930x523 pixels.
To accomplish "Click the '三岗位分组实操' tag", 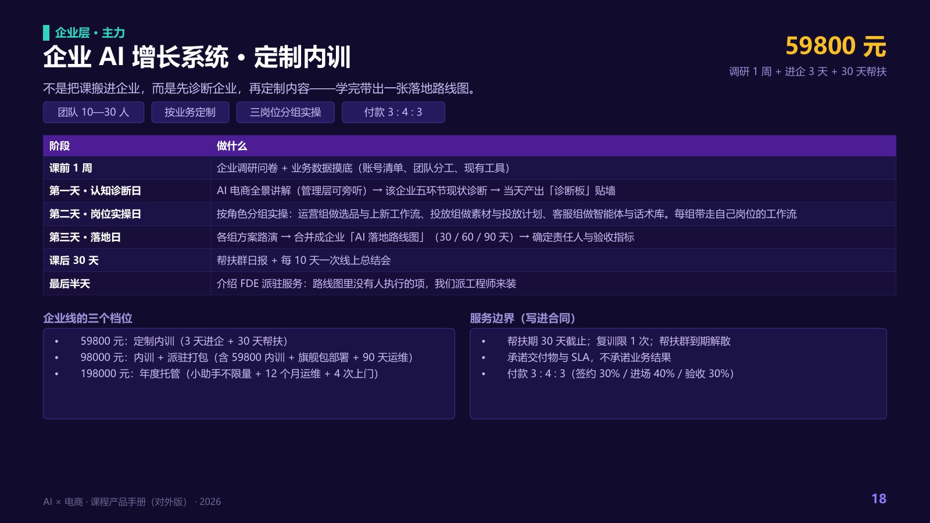I will 285,112.
